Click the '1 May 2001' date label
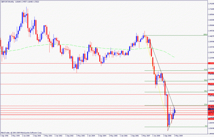The height and width of the screenshot is (137, 214). [x=47, y=136]
